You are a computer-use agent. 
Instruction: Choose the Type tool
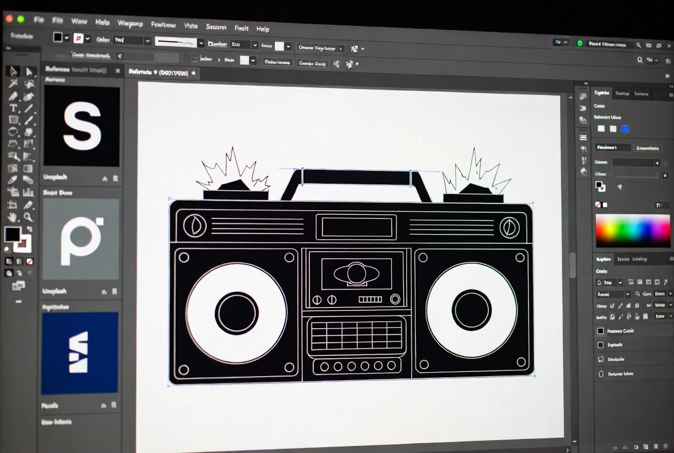click(x=13, y=107)
